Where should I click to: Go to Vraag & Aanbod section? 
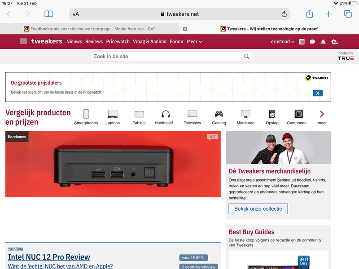pos(149,42)
